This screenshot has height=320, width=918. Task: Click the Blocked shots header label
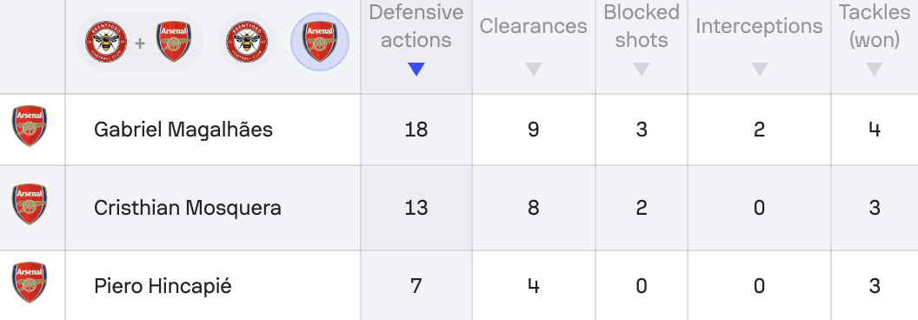[642, 26]
